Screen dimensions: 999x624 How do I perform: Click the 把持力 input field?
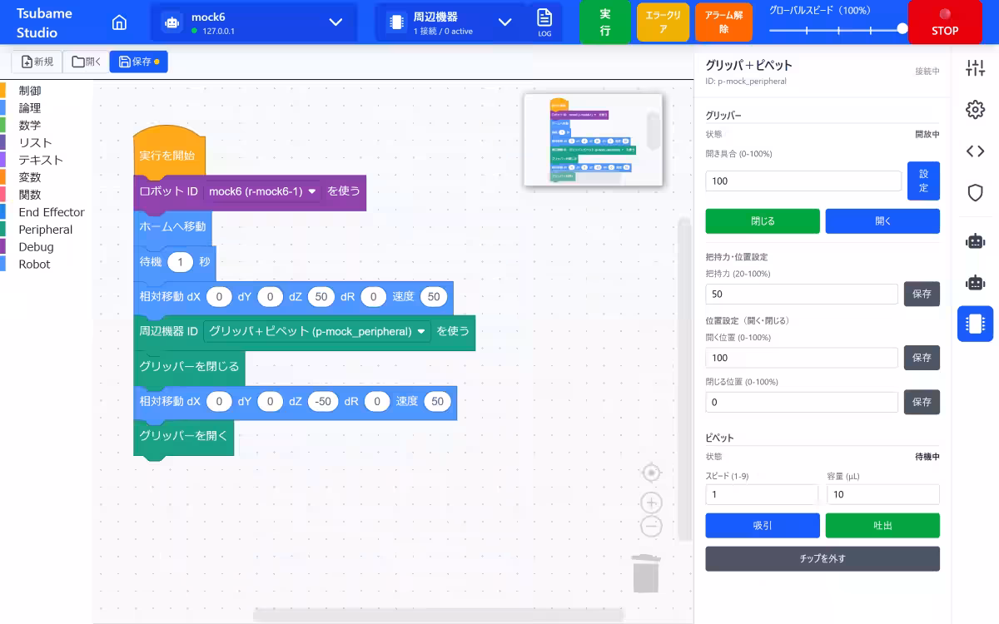pyautogui.click(x=802, y=294)
